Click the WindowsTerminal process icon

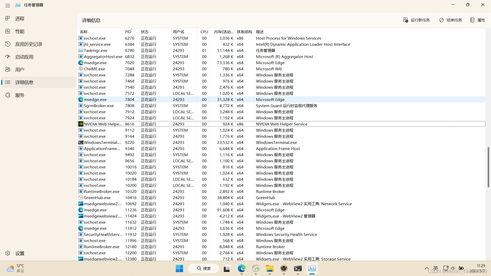point(81,142)
